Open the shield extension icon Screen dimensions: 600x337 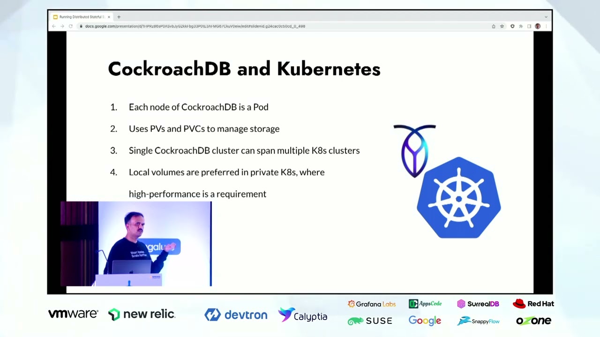[512, 26]
